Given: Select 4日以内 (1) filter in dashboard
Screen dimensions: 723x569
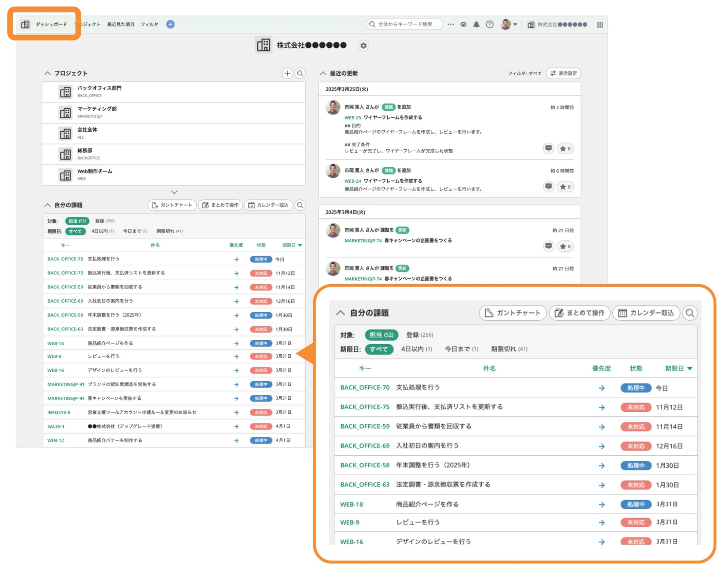Looking at the screenshot, I should (x=102, y=231).
